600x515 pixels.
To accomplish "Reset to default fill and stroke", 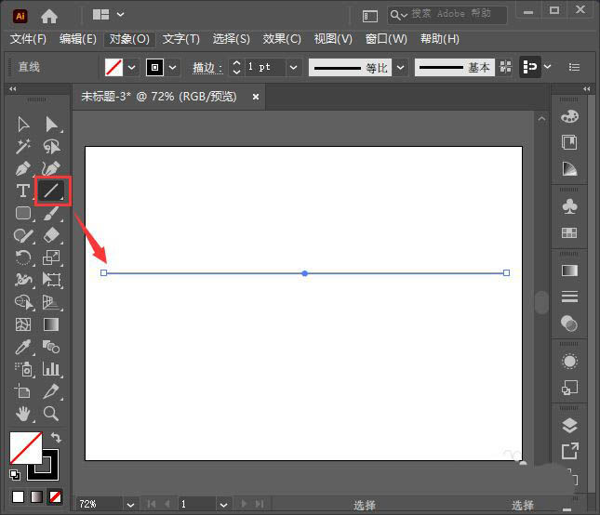I will (x=15, y=475).
